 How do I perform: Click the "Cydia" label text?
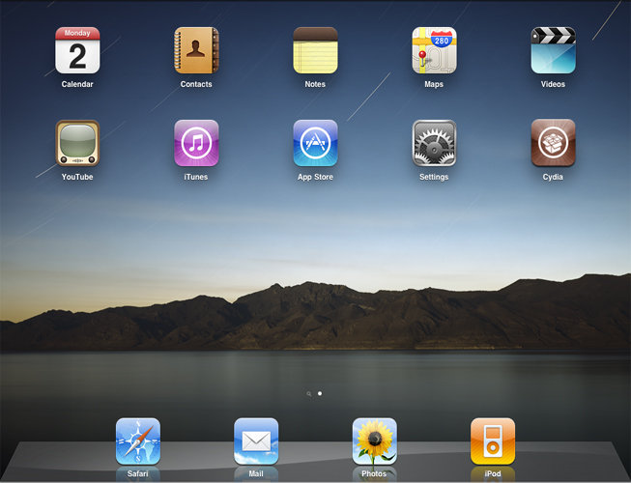coord(553,177)
